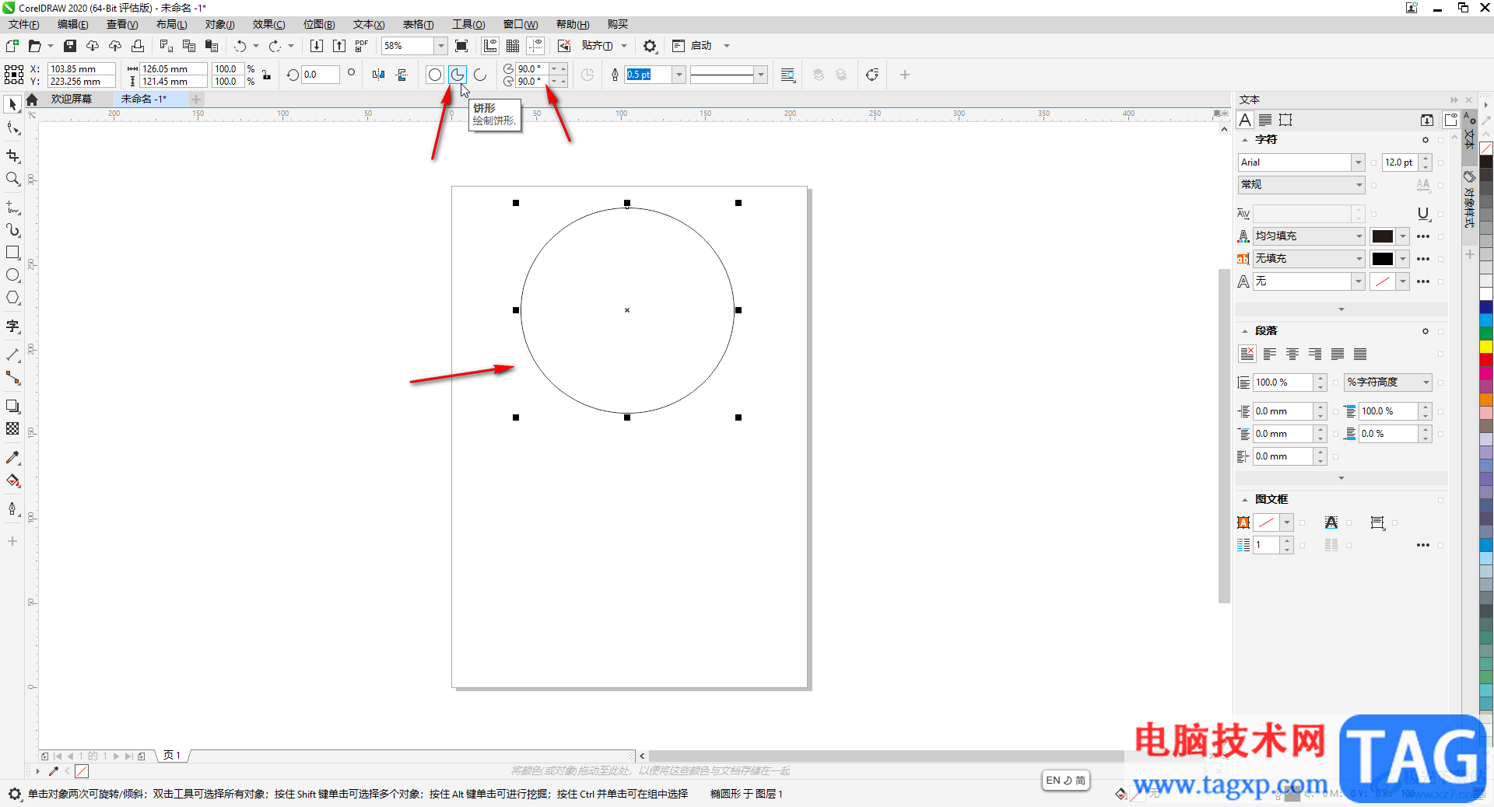Viewport: 1494px width, 807px height.
Task: Click the text fill color swatch
Action: click(x=1383, y=236)
